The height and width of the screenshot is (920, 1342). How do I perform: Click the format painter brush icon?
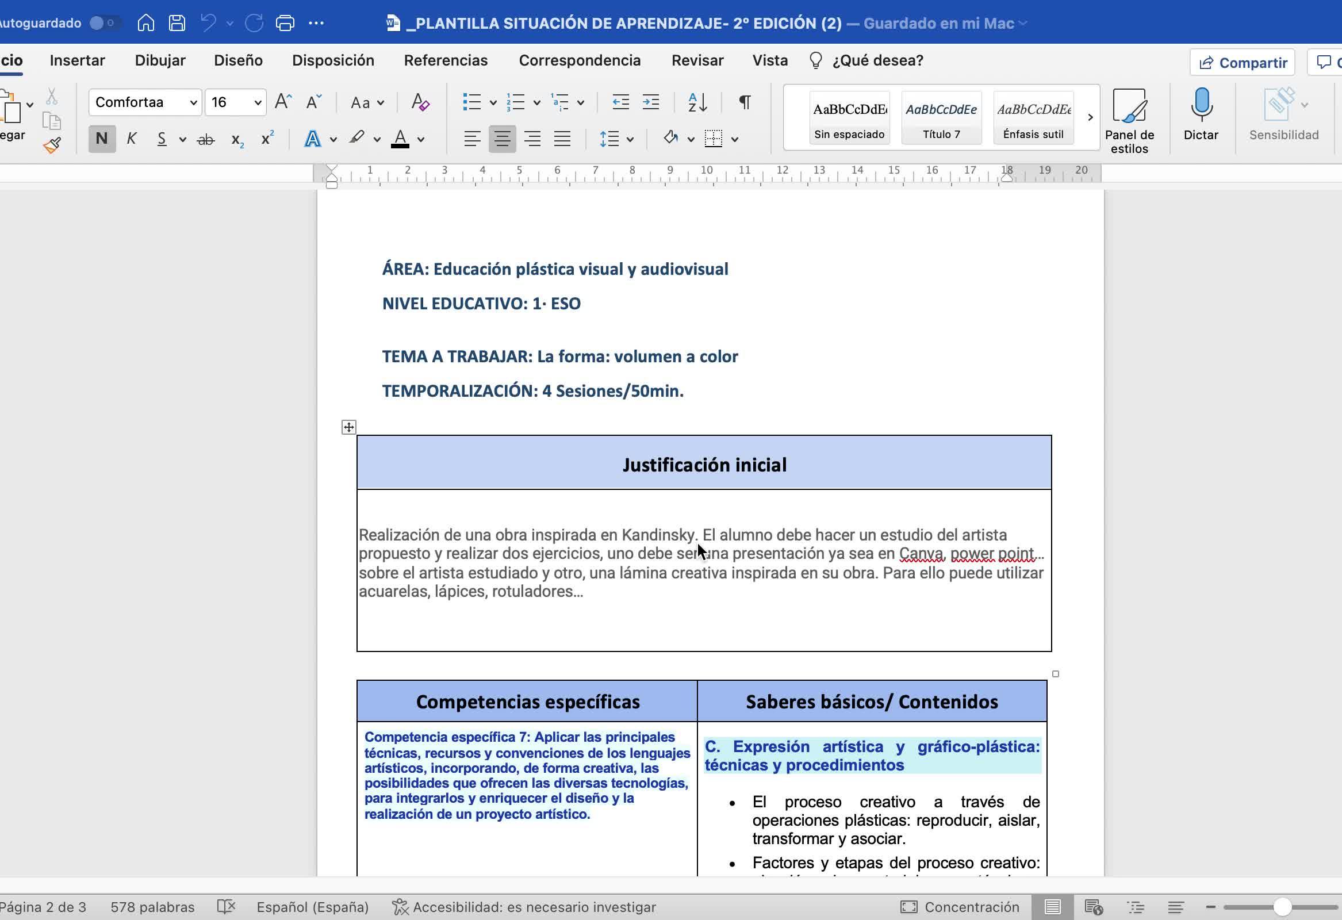(x=52, y=144)
